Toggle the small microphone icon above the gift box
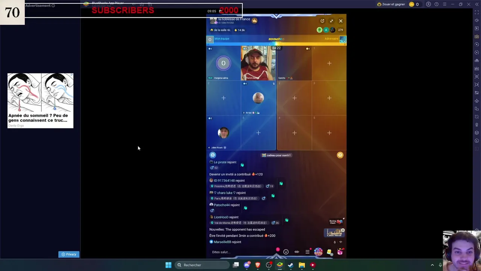The image size is (481, 271). pyautogui.click(x=334, y=242)
